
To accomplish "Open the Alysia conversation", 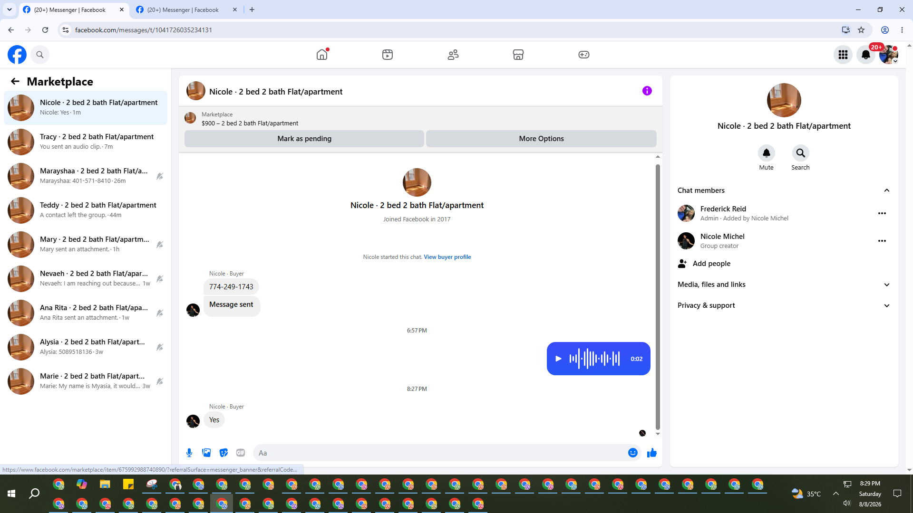I will point(86,347).
